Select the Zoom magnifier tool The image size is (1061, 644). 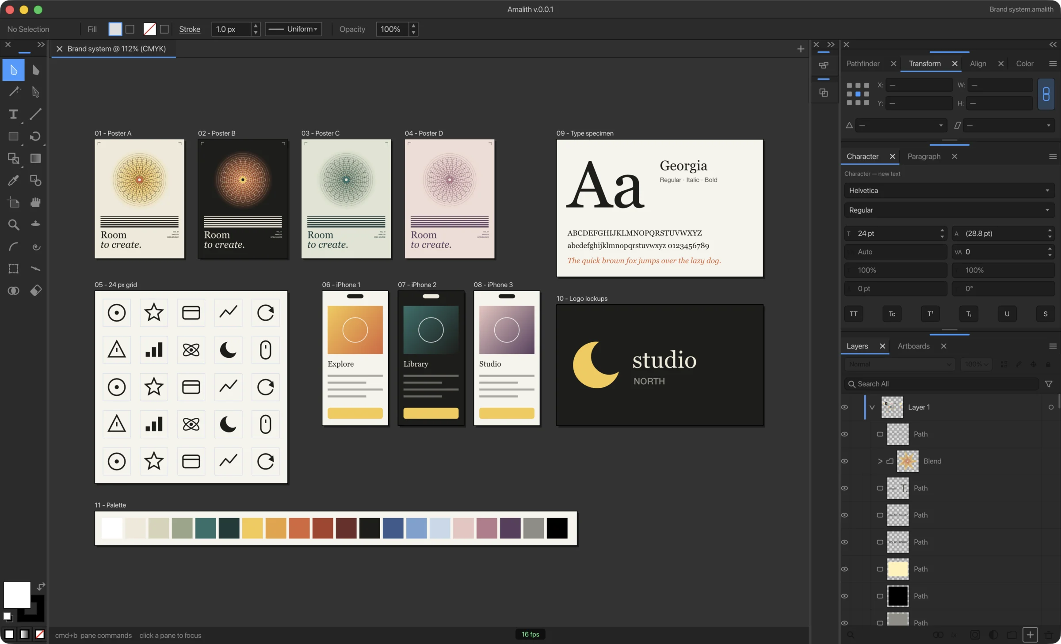[x=13, y=224]
